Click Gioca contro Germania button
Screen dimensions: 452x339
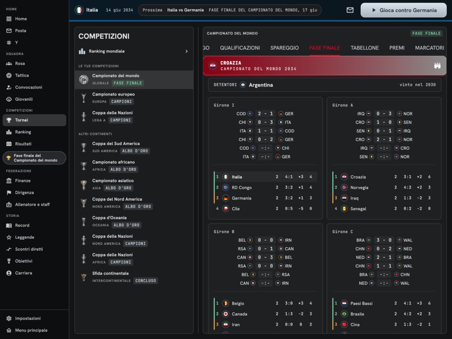[x=404, y=10]
